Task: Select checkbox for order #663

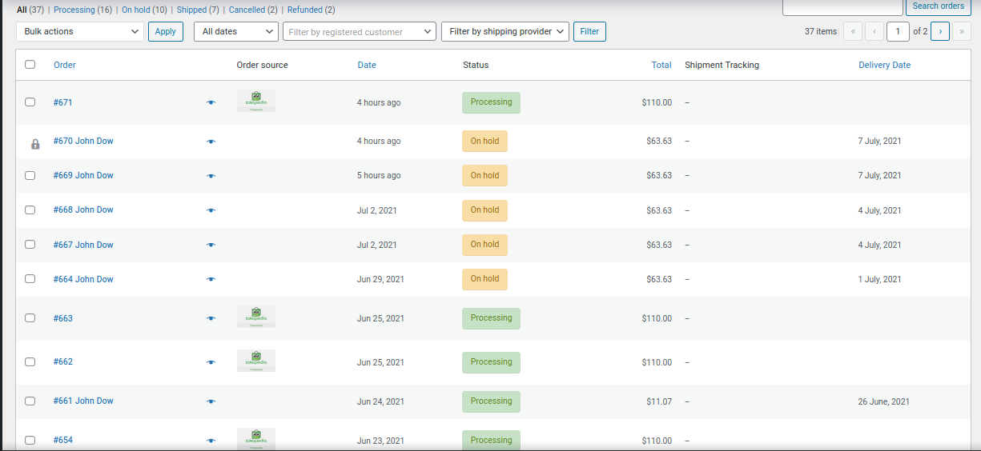Action: coord(30,318)
